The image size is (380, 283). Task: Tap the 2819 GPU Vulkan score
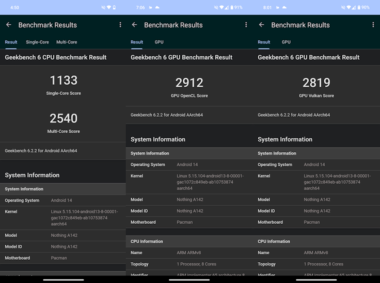[x=316, y=83]
